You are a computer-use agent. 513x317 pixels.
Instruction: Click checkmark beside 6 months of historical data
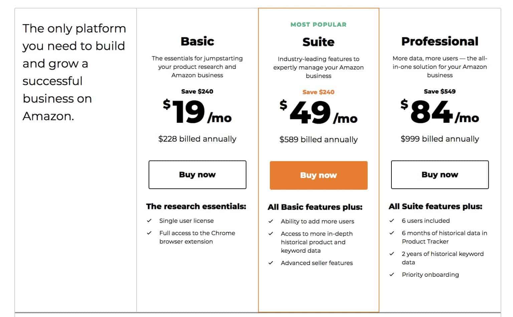coord(392,233)
